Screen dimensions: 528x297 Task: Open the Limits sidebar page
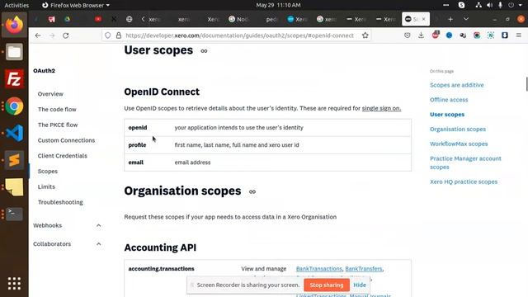tap(46, 187)
